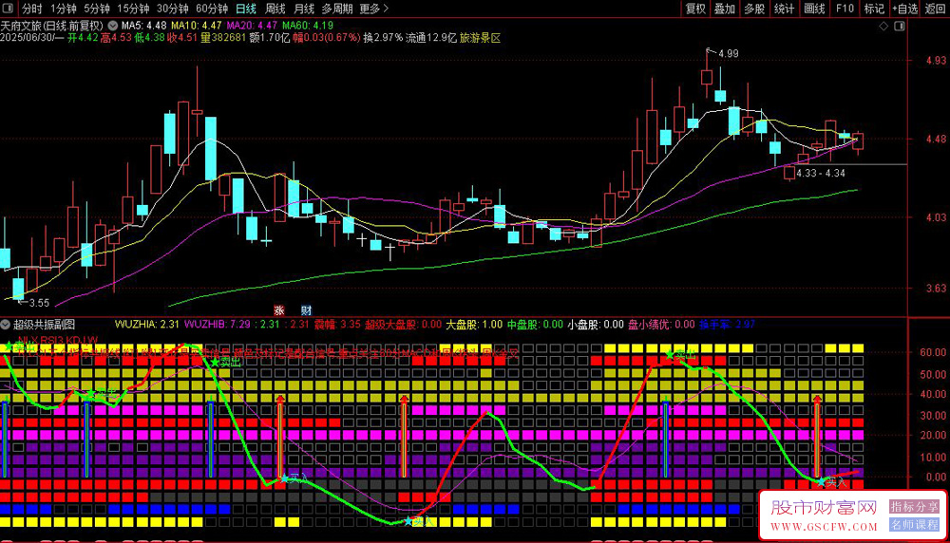Viewport: 950px width, 543px height.
Task: Click the 4.33 - 4.34 gap label
Action: (821, 173)
